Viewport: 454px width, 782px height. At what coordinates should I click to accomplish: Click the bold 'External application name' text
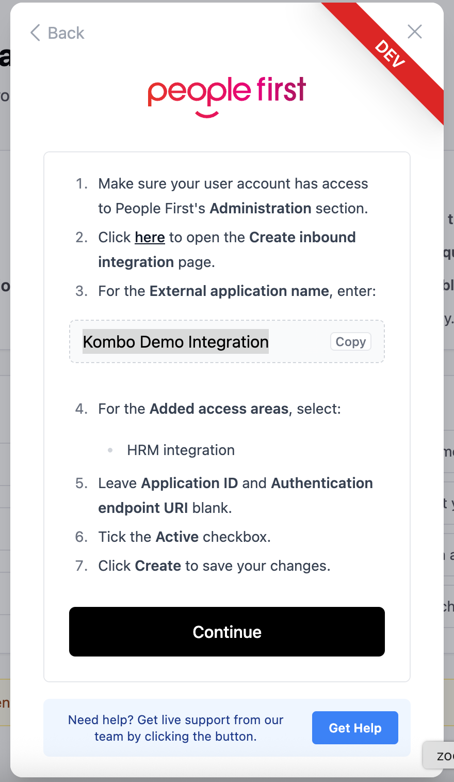239,291
